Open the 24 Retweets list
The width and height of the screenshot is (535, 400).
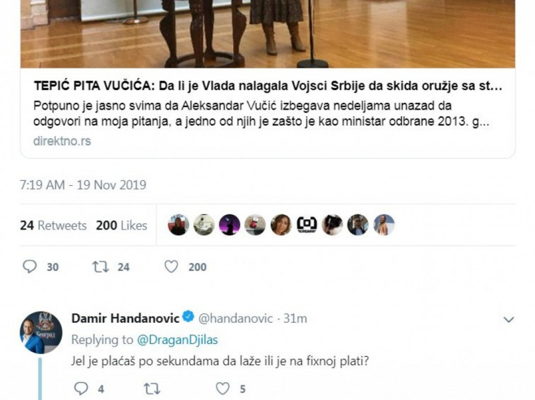tap(53, 226)
